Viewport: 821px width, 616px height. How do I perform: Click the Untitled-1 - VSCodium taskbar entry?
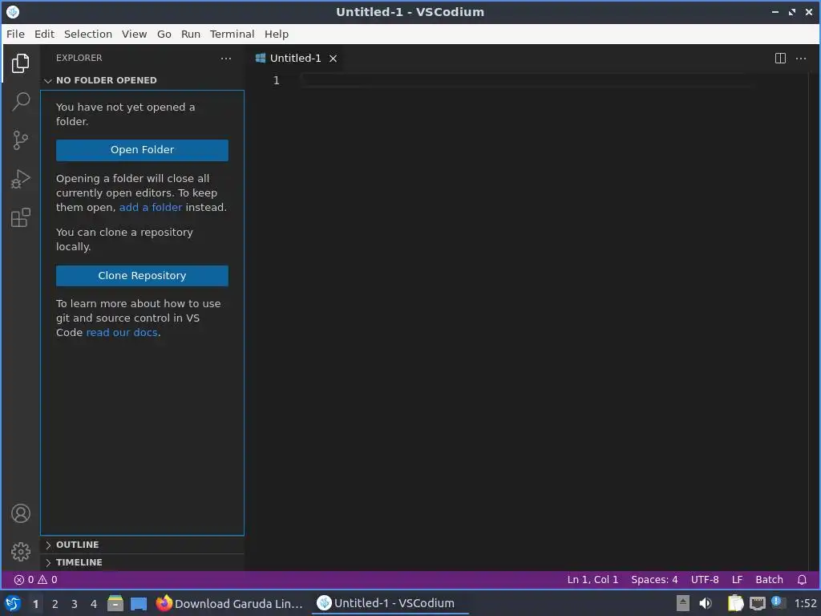[x=390, y=603]
